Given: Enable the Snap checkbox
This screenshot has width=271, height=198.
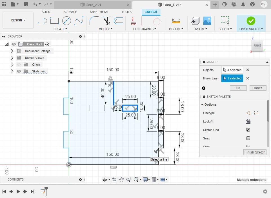Looking at the screenshot, I should click(248, 138).
